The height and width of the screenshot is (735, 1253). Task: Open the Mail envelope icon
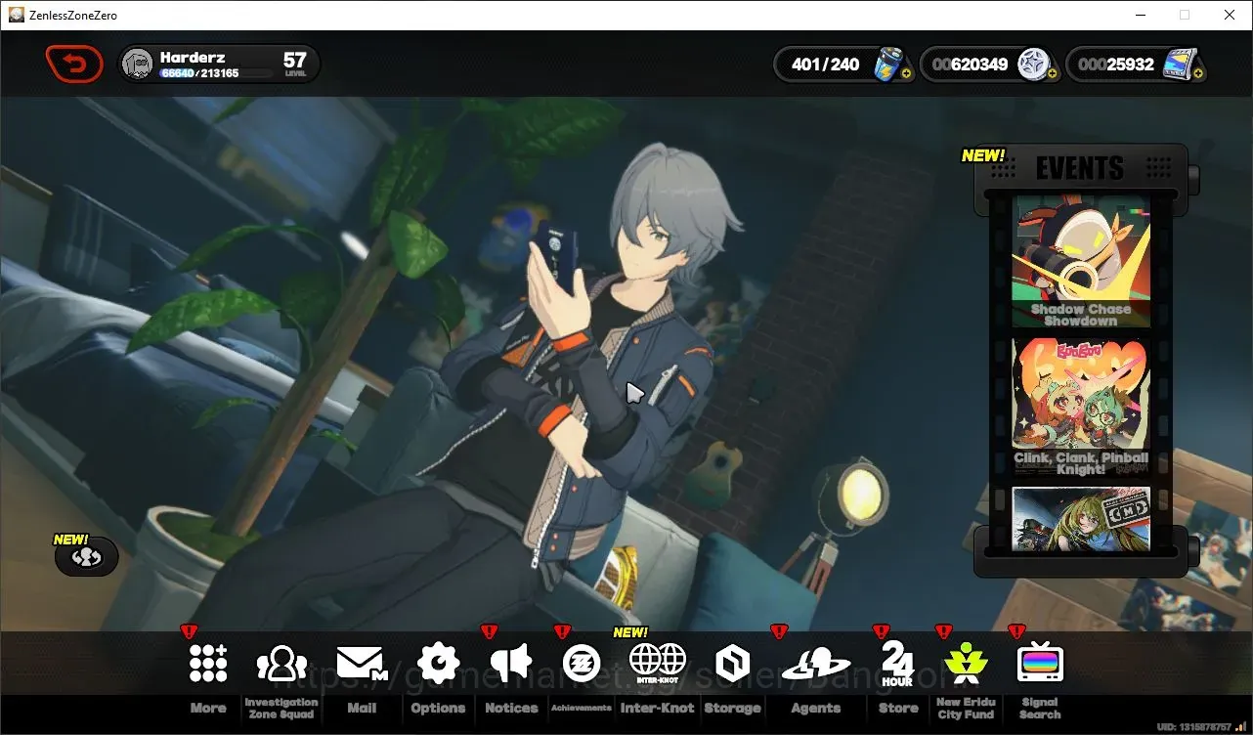362,664
